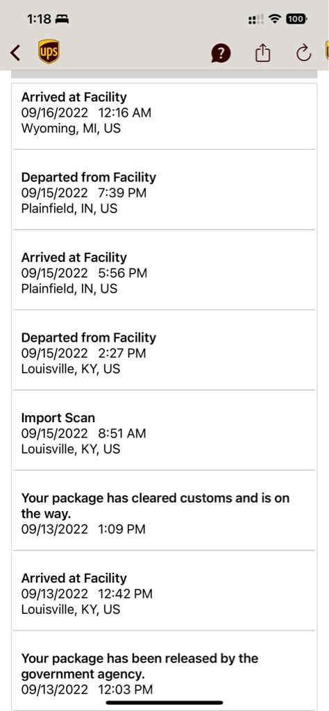Select Arrived at Facility Louisville 12:42 PM entry
The image size is (329, 711).
pos(164,590)
